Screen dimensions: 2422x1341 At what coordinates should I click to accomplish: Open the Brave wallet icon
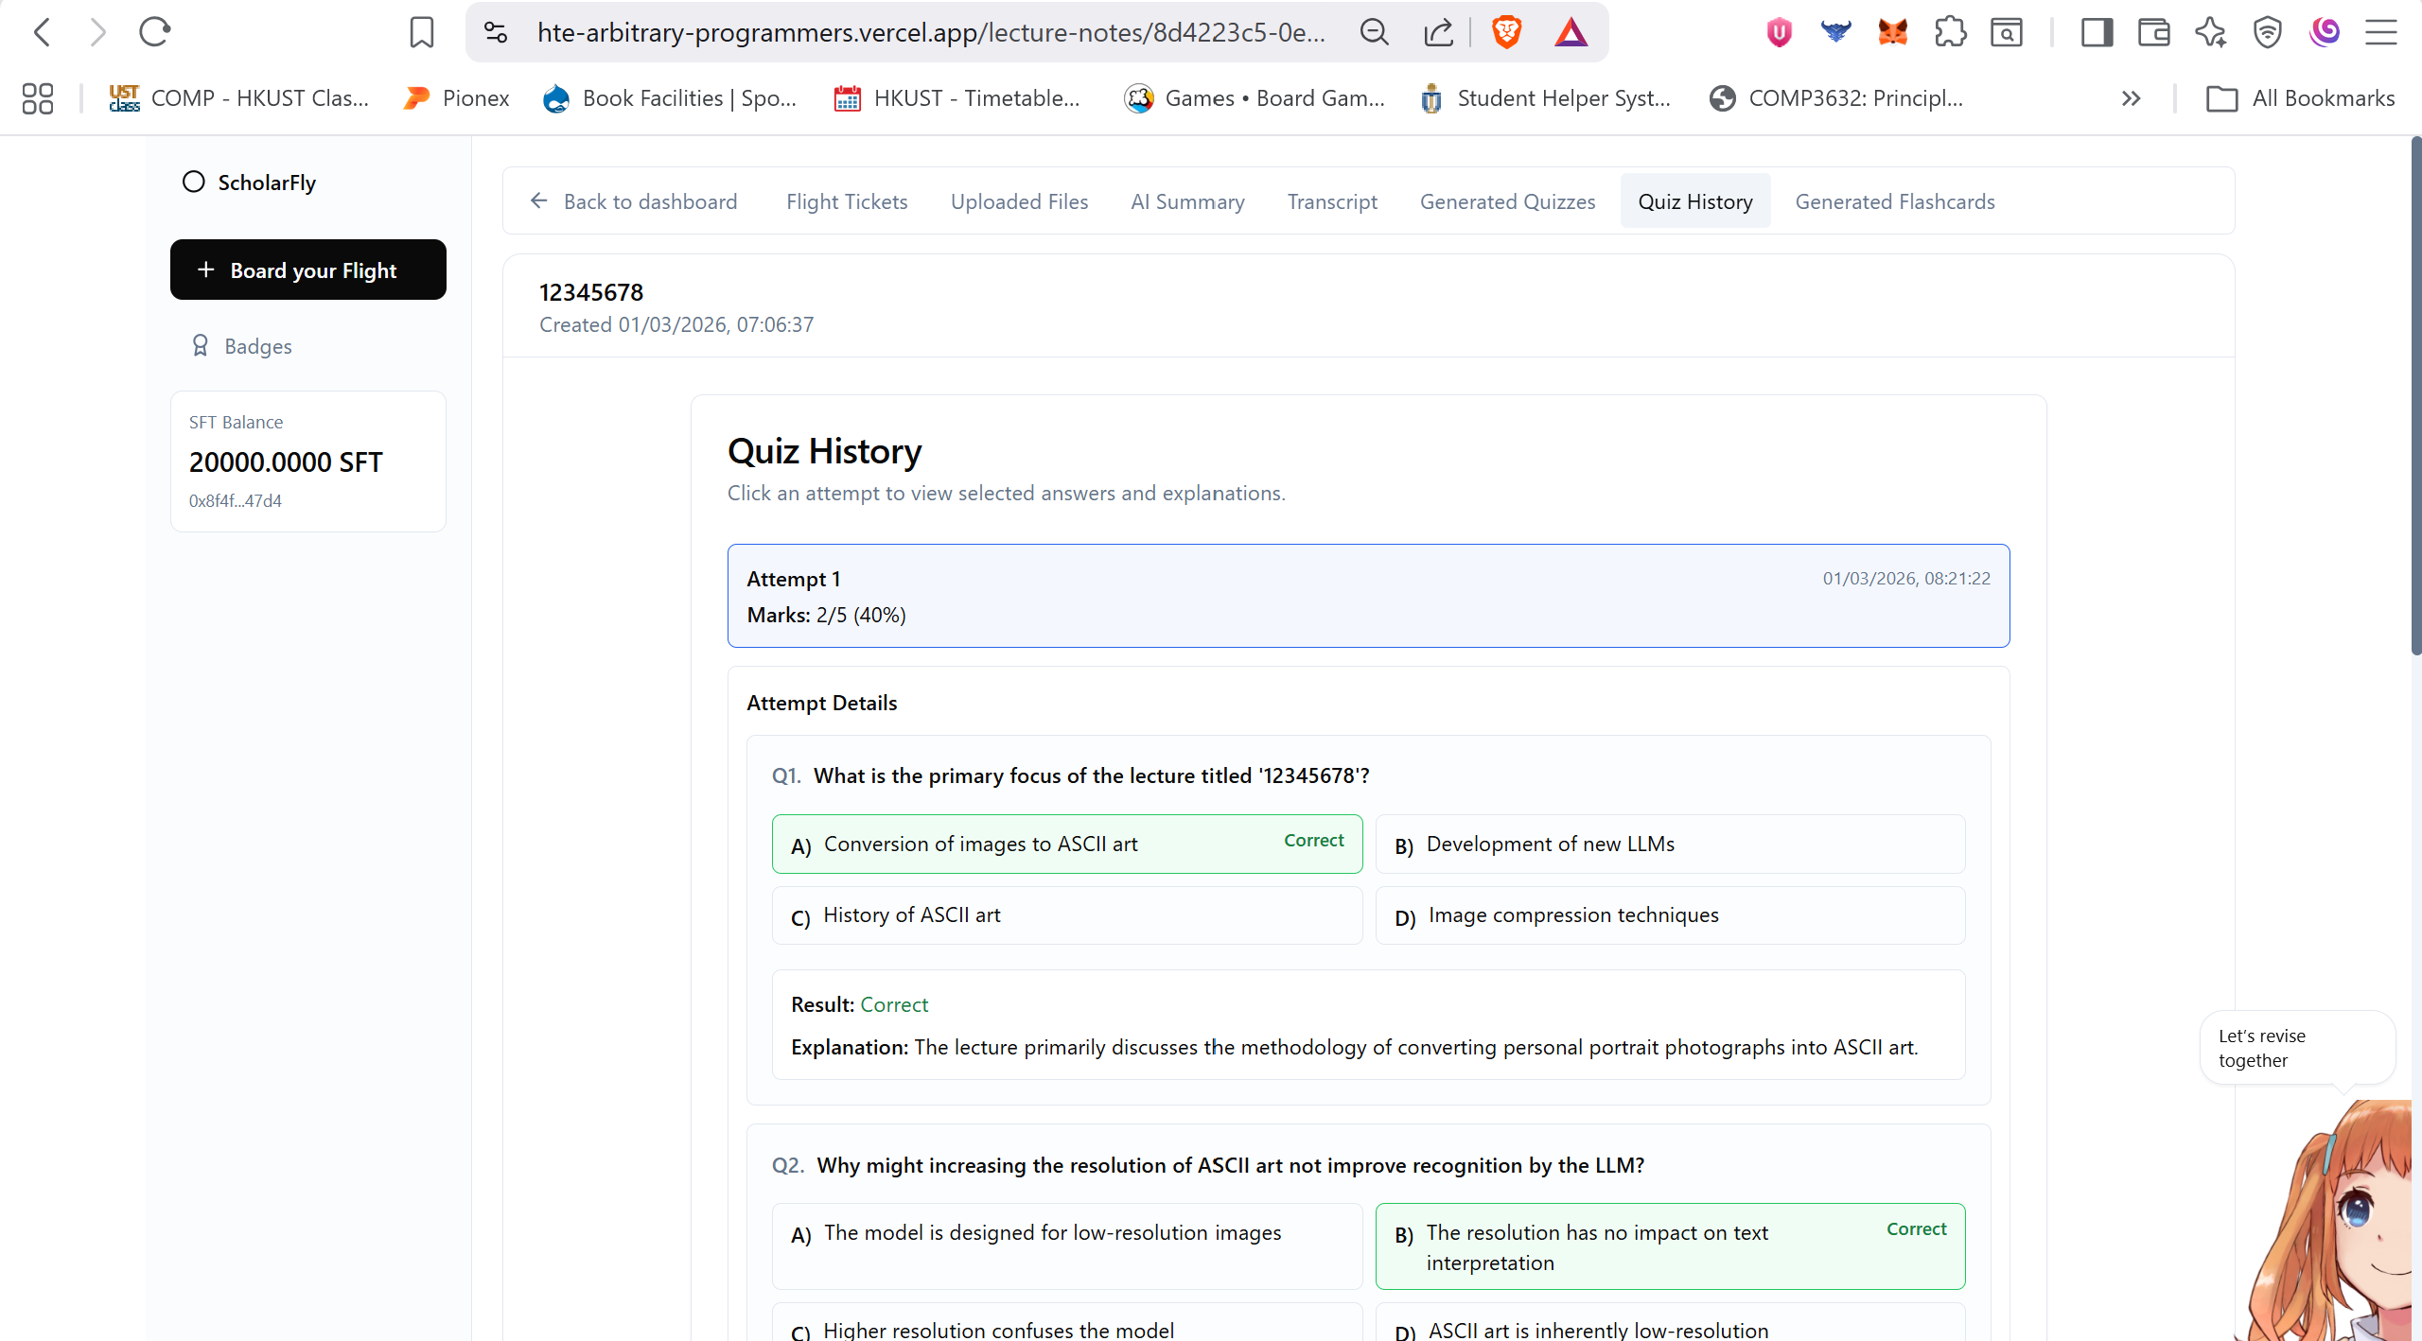click(2153, 32)
